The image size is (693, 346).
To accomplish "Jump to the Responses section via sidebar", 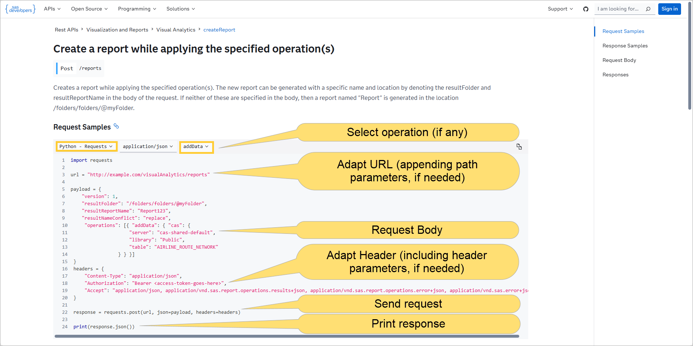I will pyautogui.click(x=615, y=75).
